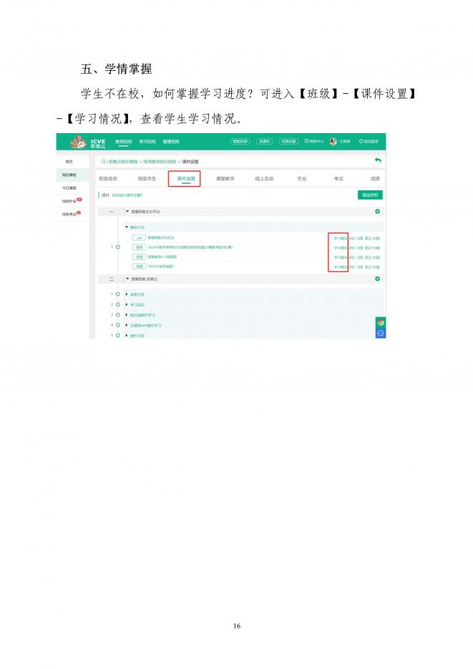Expand the 学习目标 tree item
Screen dimensions: 473x669
point(127,304)
